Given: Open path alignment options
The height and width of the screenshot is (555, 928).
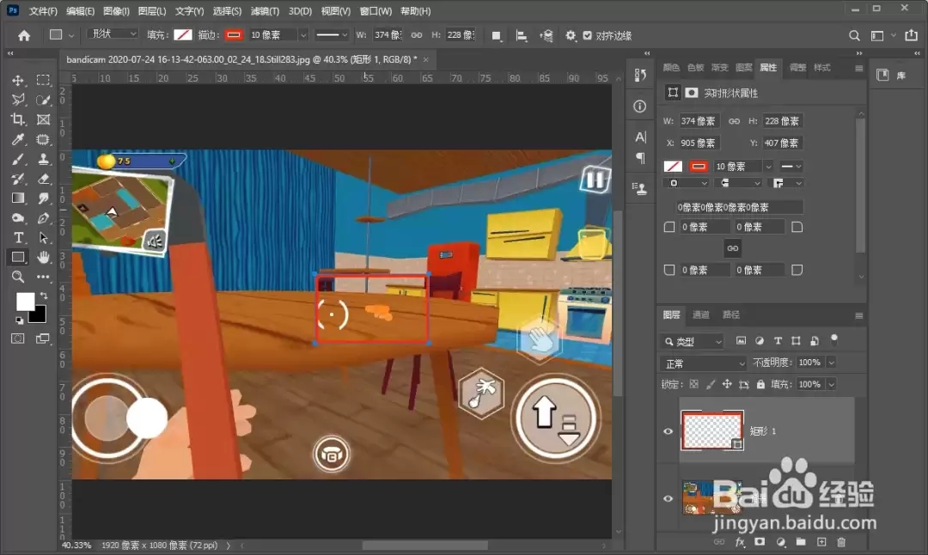Looking at the screenshot, I should [522, 36].
